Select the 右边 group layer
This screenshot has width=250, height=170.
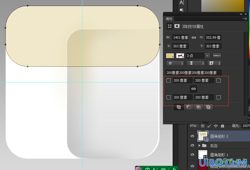pos(219,145)
